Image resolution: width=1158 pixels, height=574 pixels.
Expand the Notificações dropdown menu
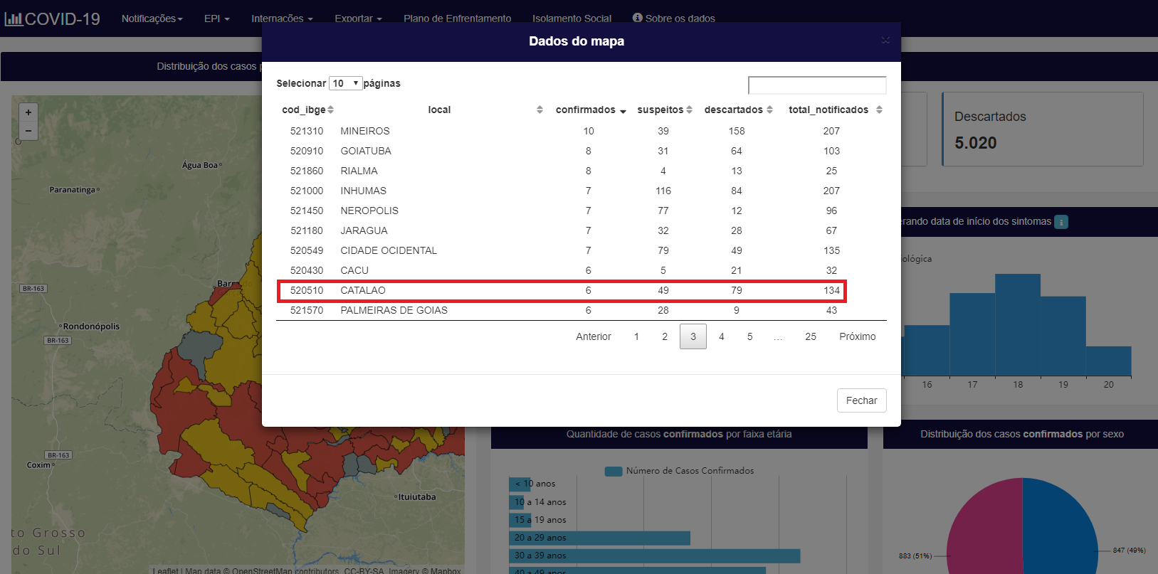point(152,18)
